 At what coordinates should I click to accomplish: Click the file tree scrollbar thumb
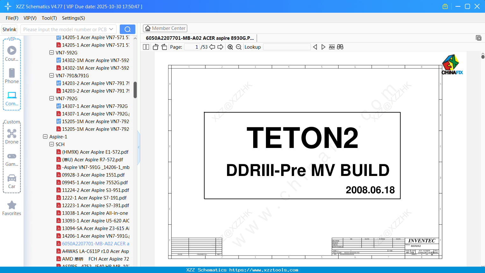[x=135, y=90]
